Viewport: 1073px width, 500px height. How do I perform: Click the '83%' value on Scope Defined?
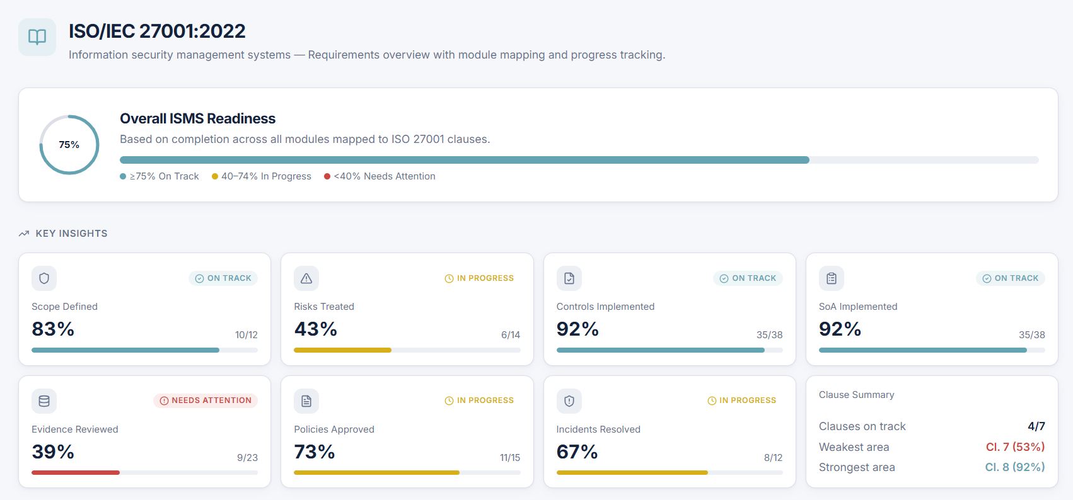pyautogui.click(x=53, y=329)
